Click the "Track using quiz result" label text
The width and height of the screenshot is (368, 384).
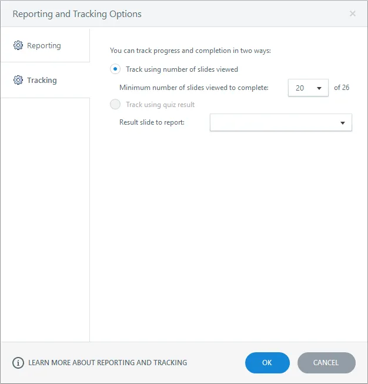(160, 105)
